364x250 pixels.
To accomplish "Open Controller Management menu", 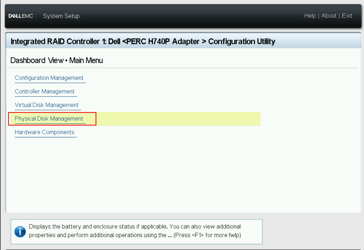I will (x=45, y=92).
